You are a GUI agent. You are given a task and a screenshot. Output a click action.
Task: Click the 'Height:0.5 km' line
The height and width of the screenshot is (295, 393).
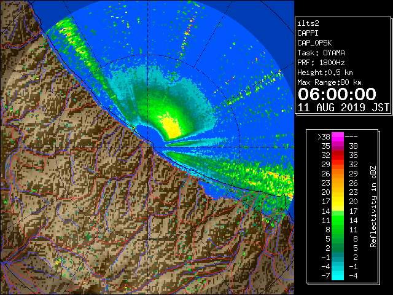click(325, 73)
